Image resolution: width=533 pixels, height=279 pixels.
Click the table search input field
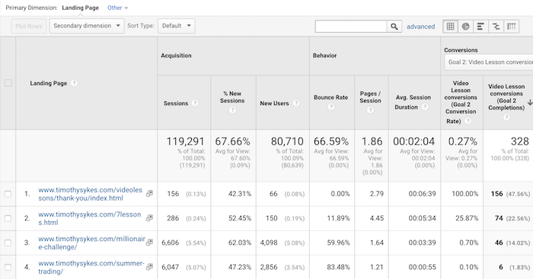click(351, 27)
